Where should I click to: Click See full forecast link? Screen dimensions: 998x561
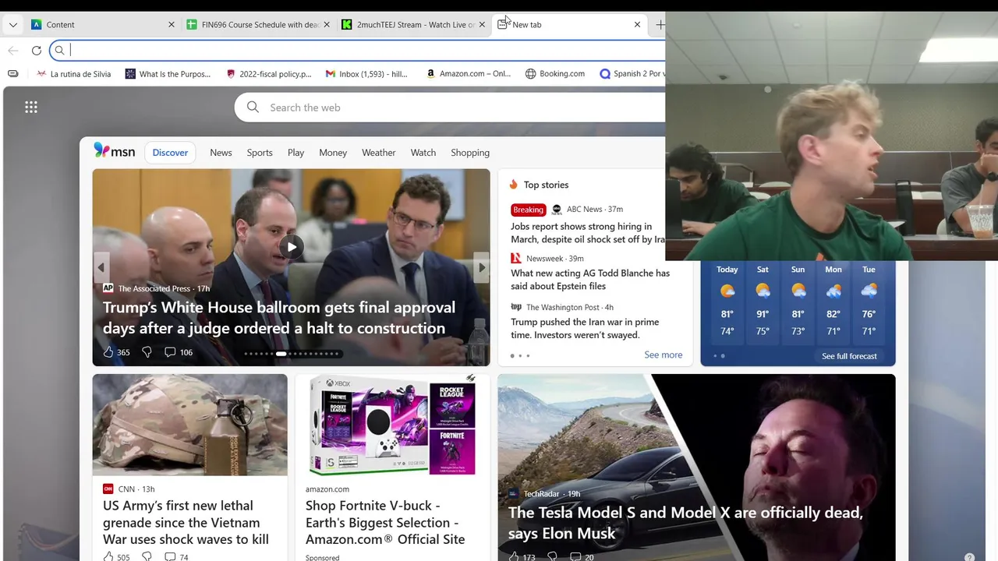tap(849, 356)
